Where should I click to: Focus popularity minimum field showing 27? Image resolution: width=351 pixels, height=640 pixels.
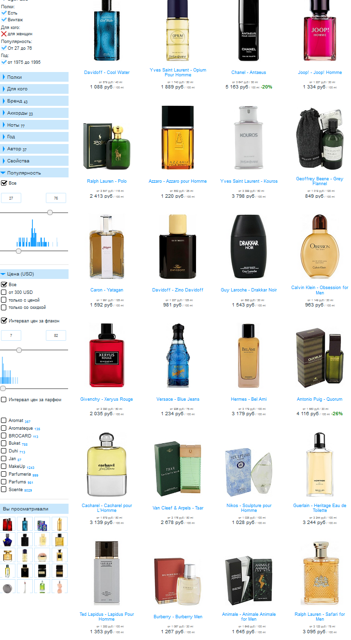tap(11, 198)
